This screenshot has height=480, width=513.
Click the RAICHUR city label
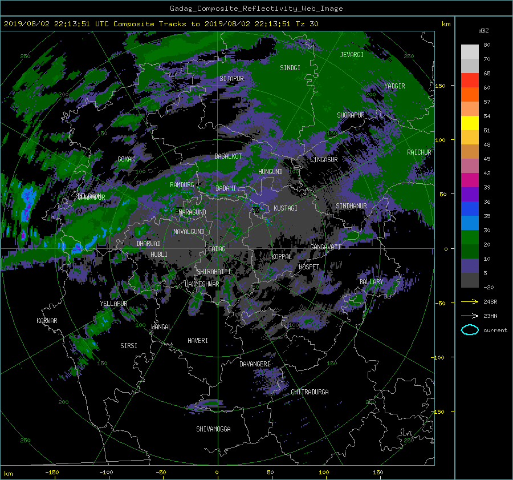[x=419, y=152]
